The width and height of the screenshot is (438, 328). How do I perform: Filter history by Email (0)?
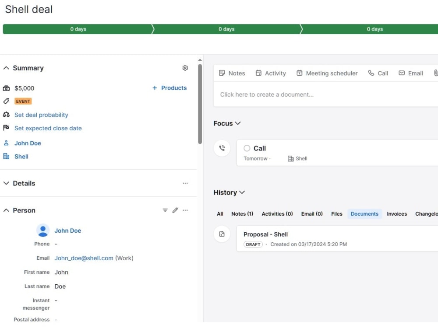click(312, 214)
